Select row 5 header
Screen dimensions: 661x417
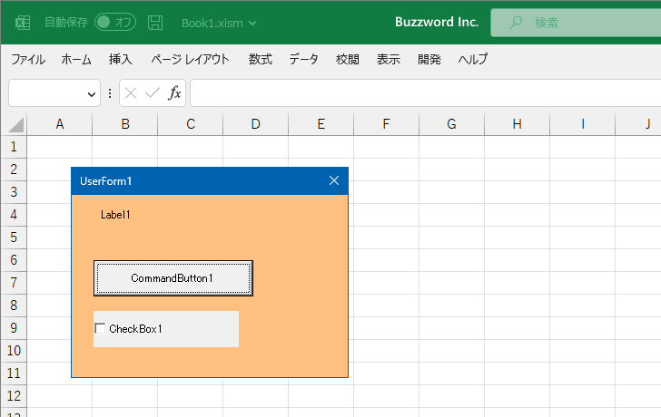14,238
